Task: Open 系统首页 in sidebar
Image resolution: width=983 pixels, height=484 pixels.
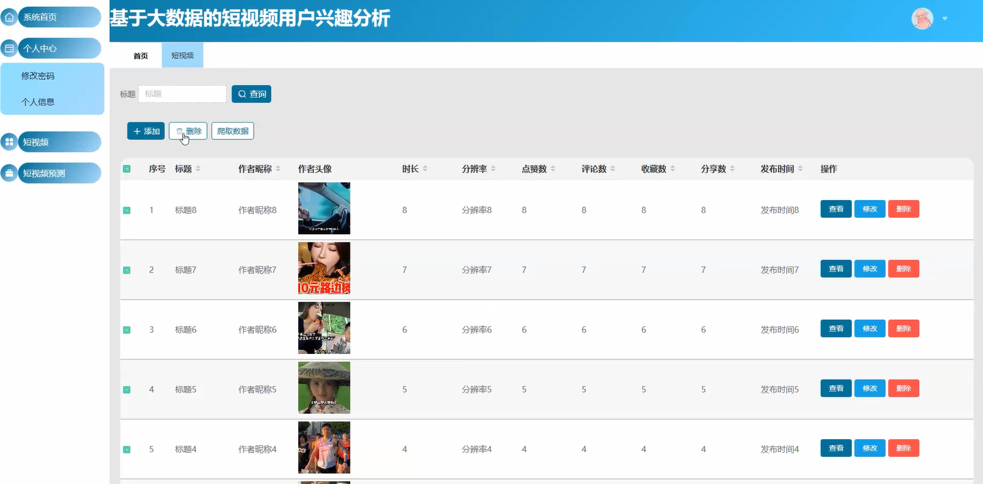Action: 60,17
